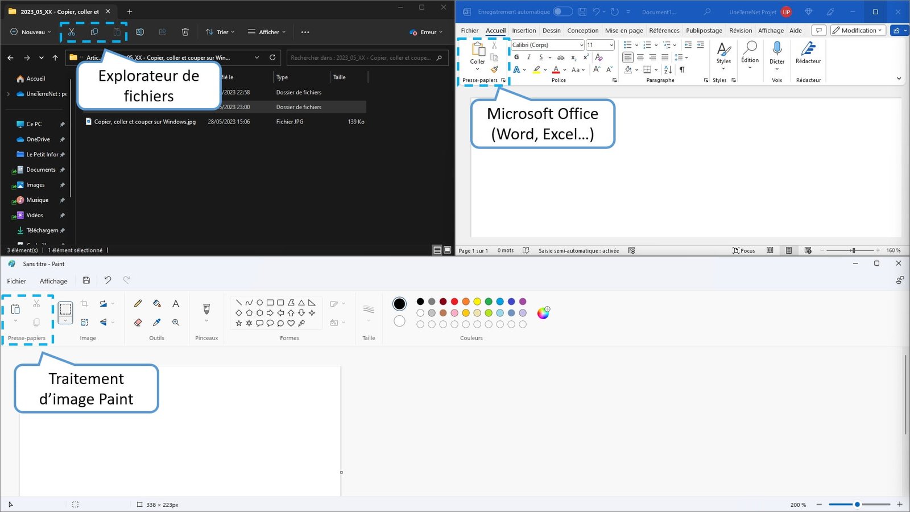Viewport: 910px width, 512px height.
Task: Click the Delete (trash) icon in Explorer toolbar
Action: [x=185, y=32]
